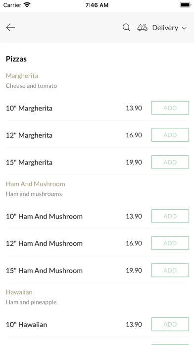
Task: Expand the Delivery dropdown chevron
Action: point(184,28)
